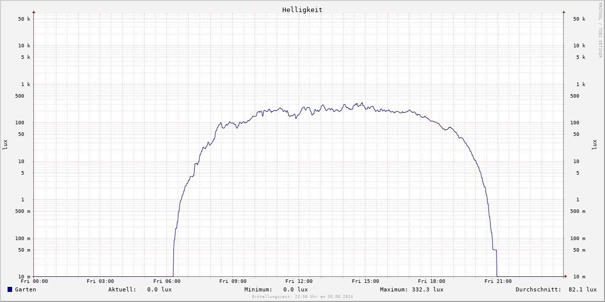Click the 'Aktuell:' current value 0.0 lux

(x=140, y=289)
